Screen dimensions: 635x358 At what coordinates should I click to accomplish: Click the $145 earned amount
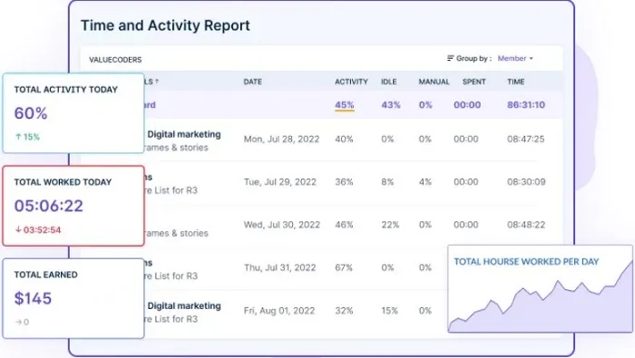[33, 298]
